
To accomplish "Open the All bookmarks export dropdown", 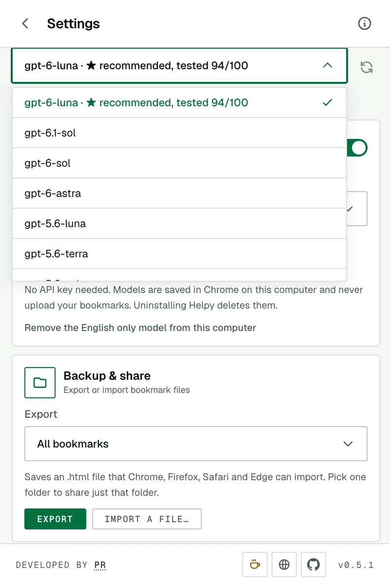I will (196, 444).
